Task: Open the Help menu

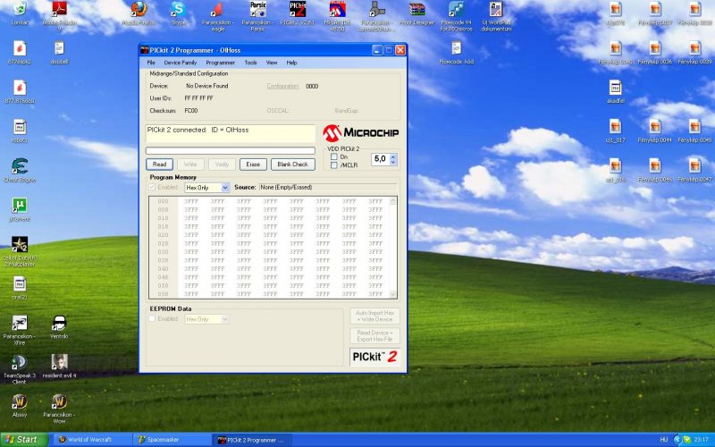Action: pyautogui.click(x=292, y=63)
